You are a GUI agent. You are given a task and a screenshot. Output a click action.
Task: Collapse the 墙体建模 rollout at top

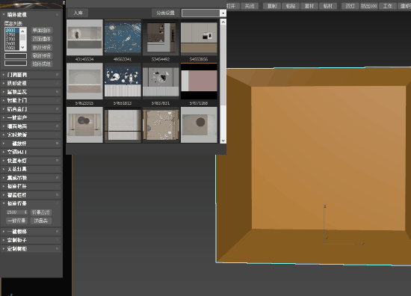click(x=31, y=15)
